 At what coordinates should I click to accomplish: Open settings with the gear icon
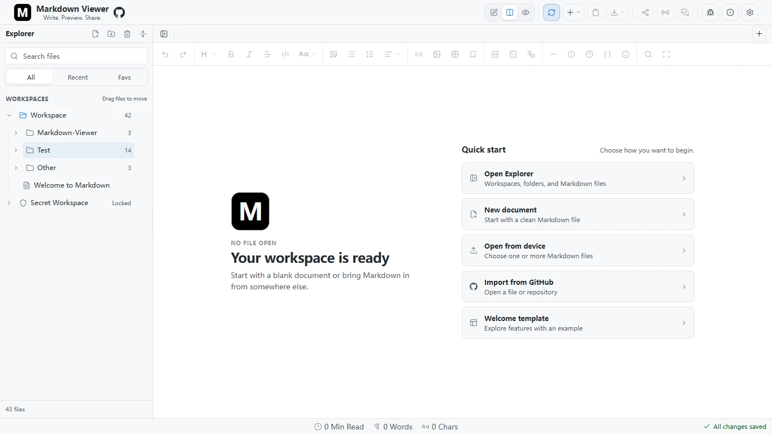tap(750, 12)
